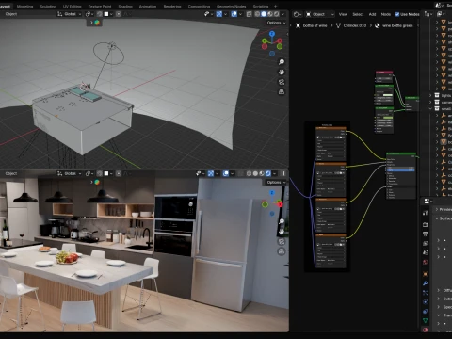Open the Material properties tab icon
This screenshot has height=339, width=452.
point(426,330)
